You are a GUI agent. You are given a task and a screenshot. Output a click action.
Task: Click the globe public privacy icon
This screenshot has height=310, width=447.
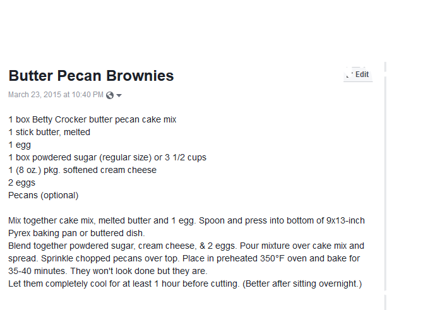point(110,95)
